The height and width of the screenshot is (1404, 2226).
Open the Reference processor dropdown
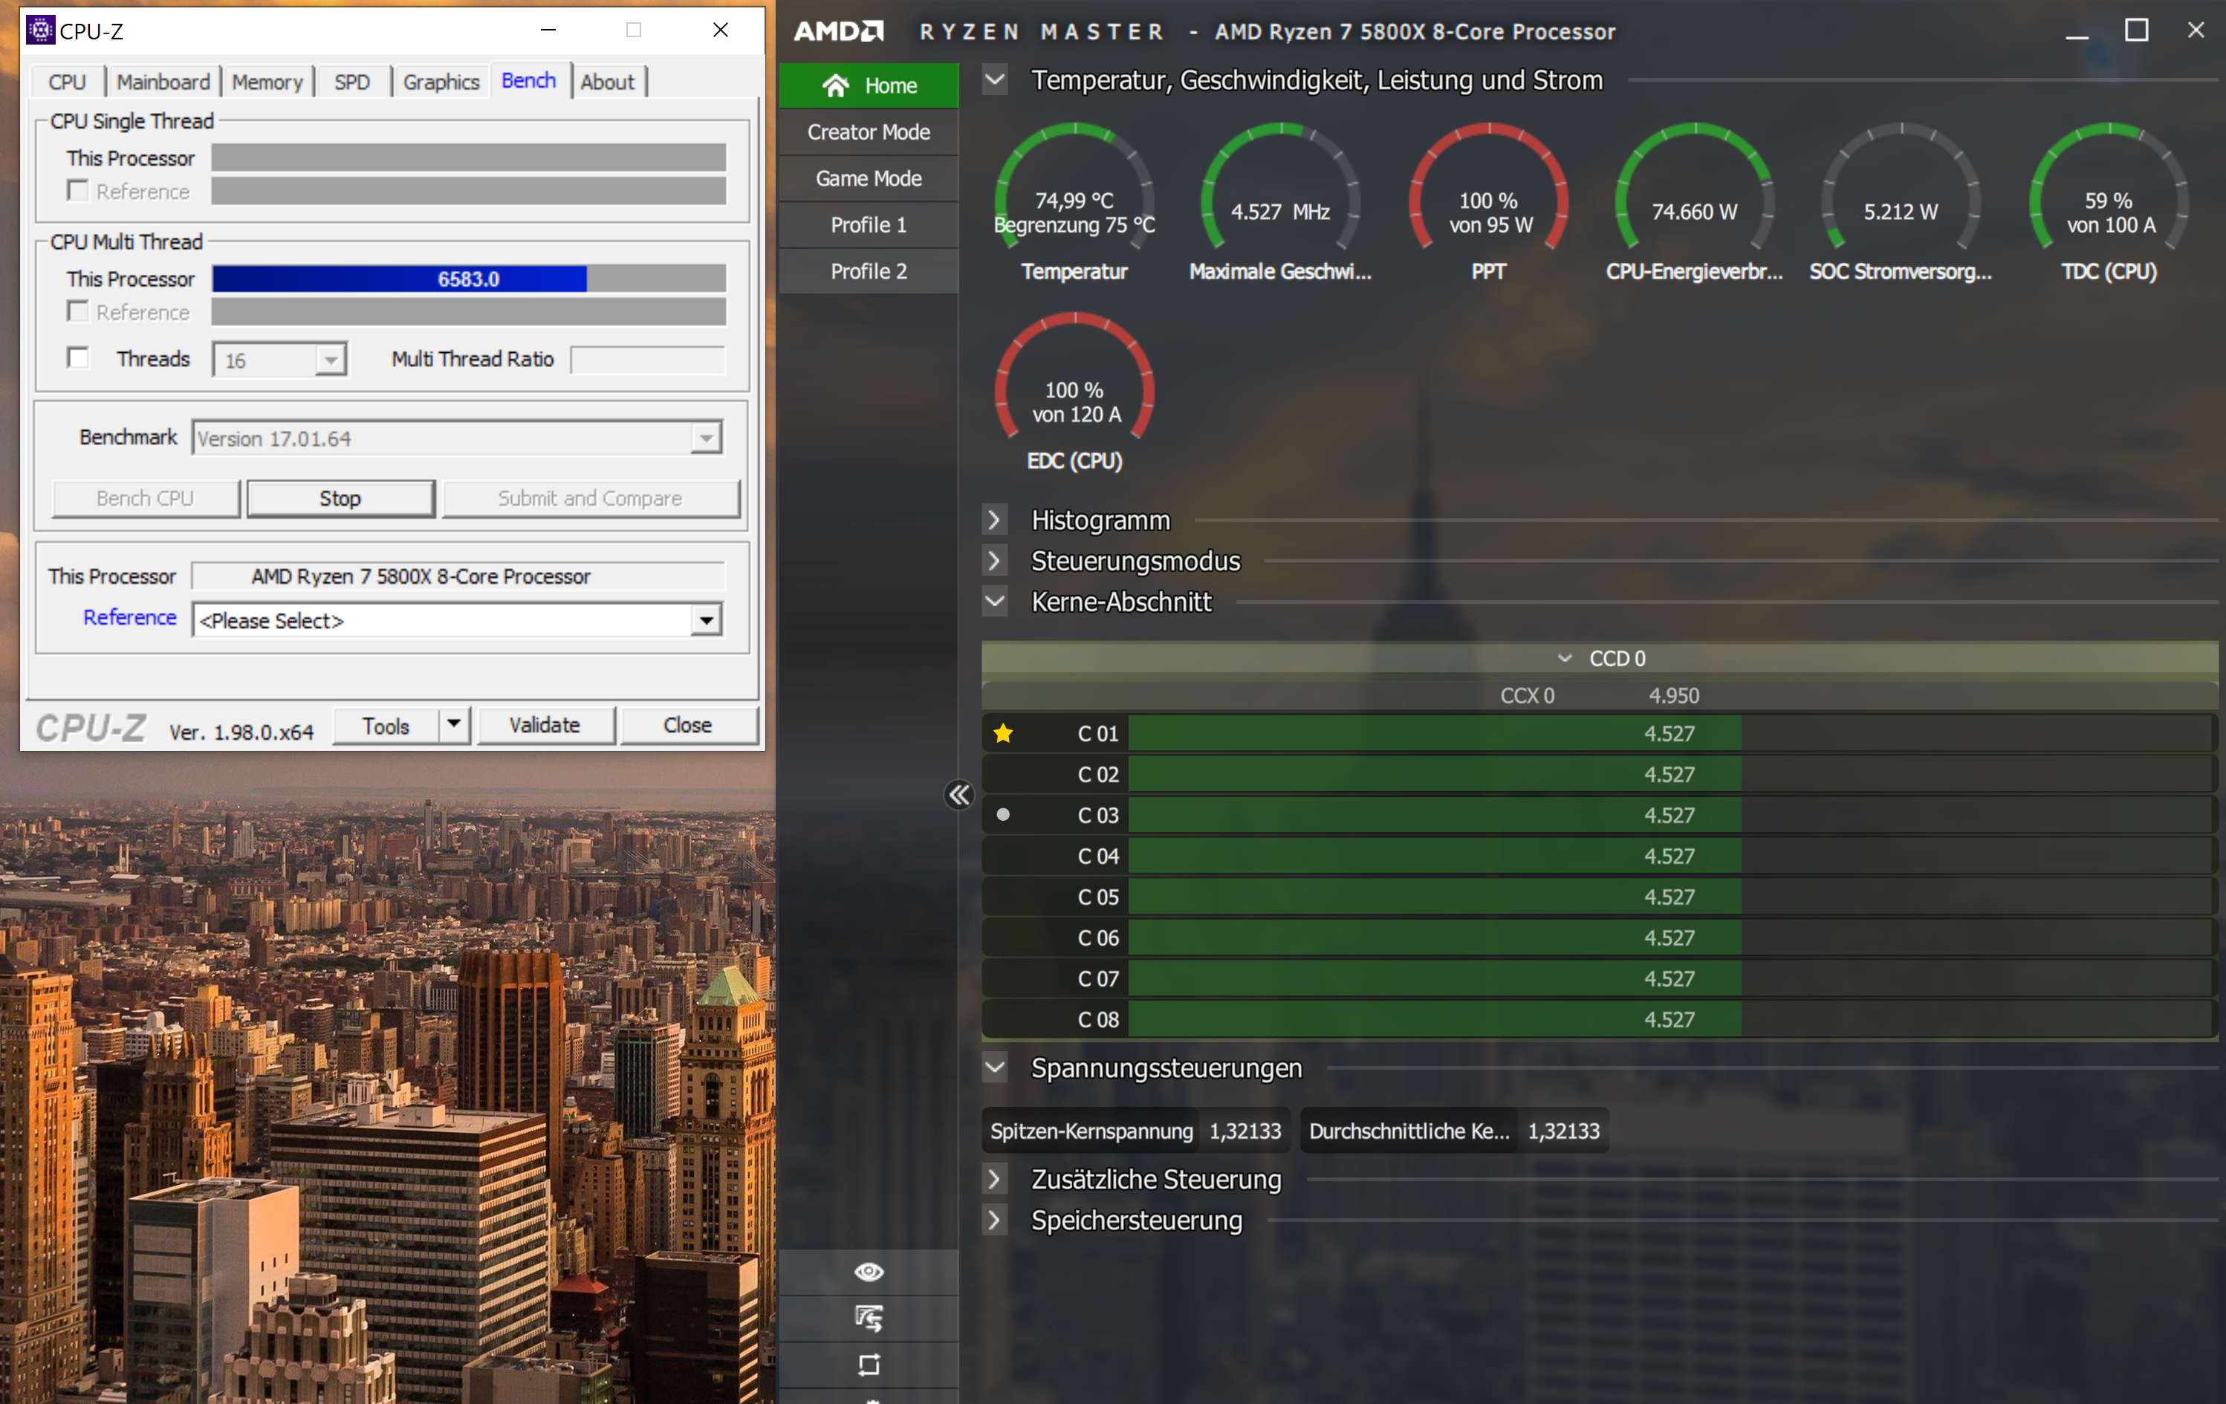705,620
